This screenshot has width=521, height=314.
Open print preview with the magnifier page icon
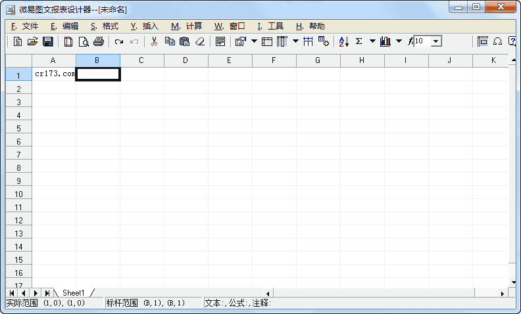coord(84,41)
